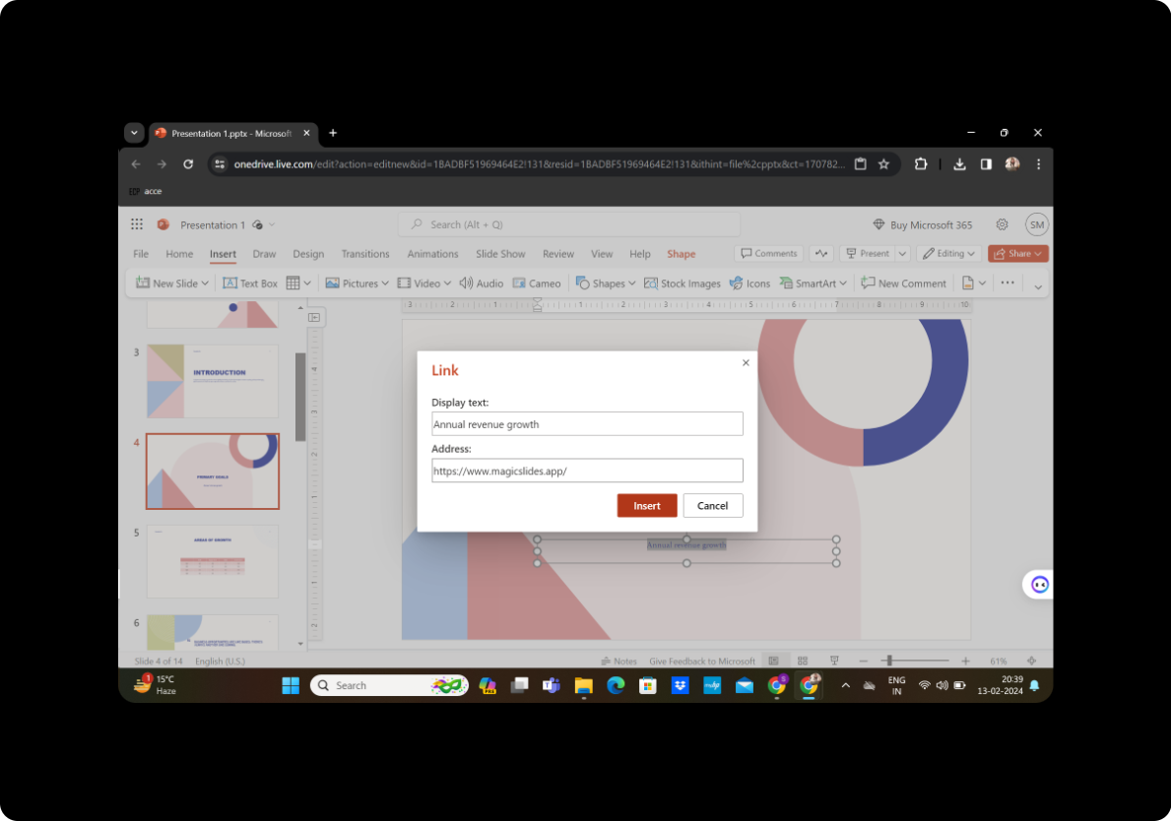The width and height of the screenshot is (1171, 821).
Task: Click the Icons tool
Action: tap(749, 284)
